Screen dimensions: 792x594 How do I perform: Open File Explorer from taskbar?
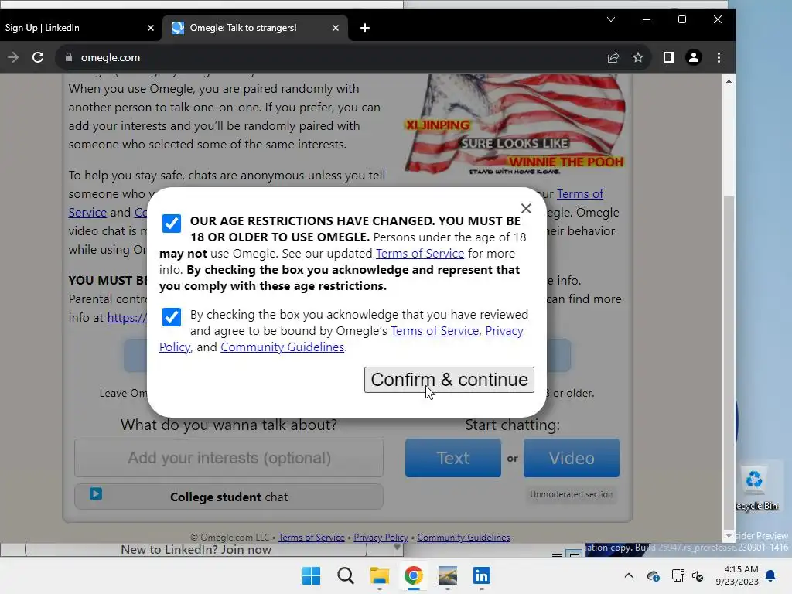[379, 575]
